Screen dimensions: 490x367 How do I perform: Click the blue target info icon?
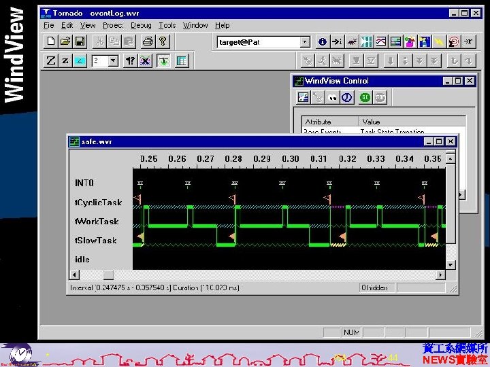tap(322, 41)
